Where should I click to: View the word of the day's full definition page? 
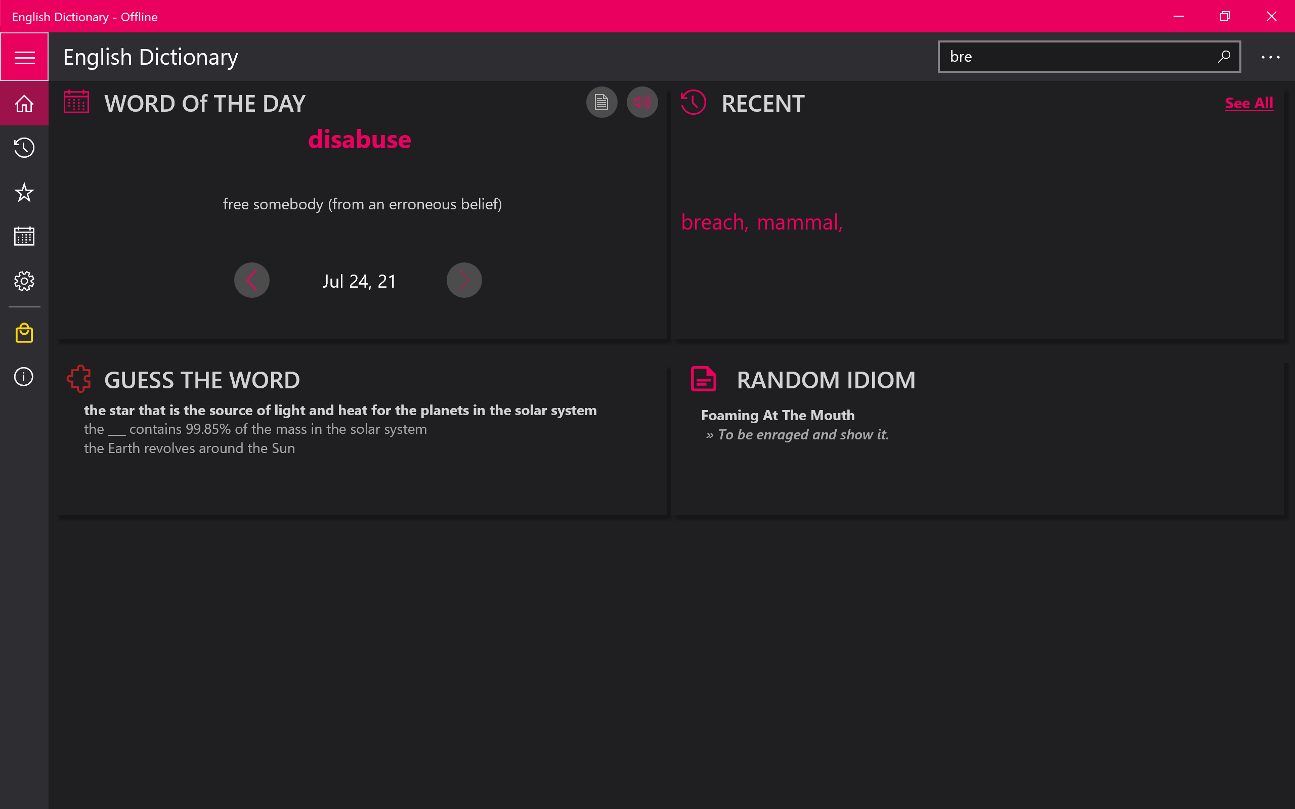(x=601, y=102)
